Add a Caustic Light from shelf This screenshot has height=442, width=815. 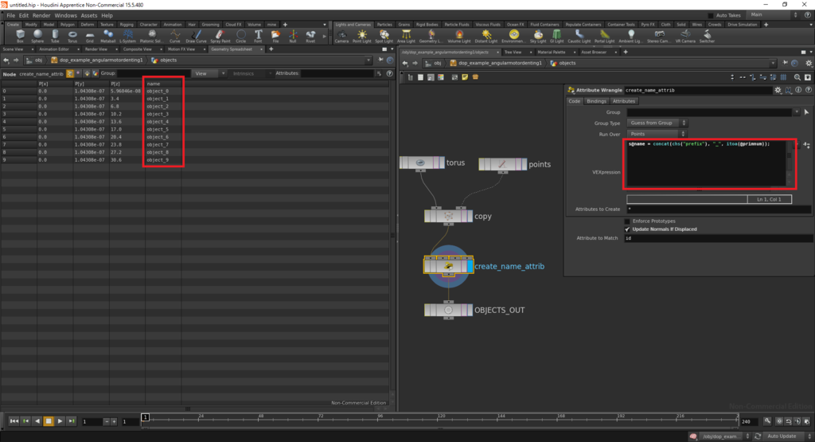coord(579,36)
